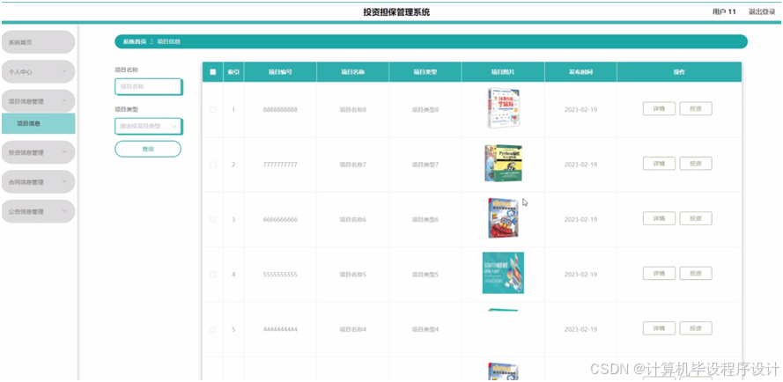Image resolution: width=783 pixels, height=382 pixels.
Task: Click the 项目编号 column header
Action: click(x=280, y=72)
